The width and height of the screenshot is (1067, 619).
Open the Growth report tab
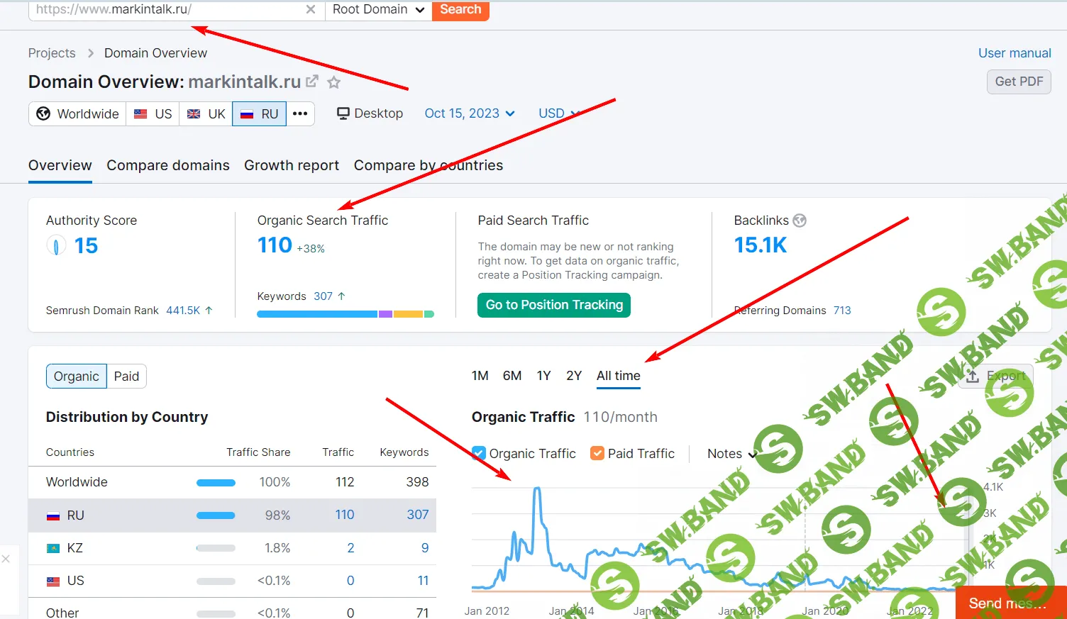pyautogui.click(x=292, y=165)
